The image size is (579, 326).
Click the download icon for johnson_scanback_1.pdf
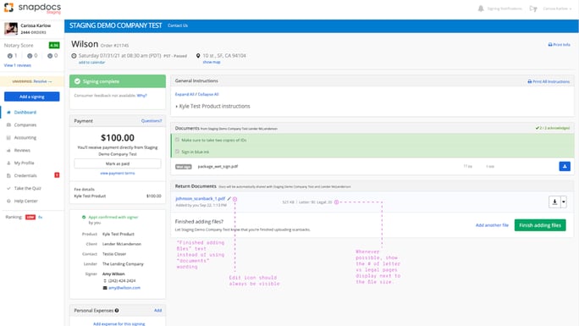coord(554,202)
